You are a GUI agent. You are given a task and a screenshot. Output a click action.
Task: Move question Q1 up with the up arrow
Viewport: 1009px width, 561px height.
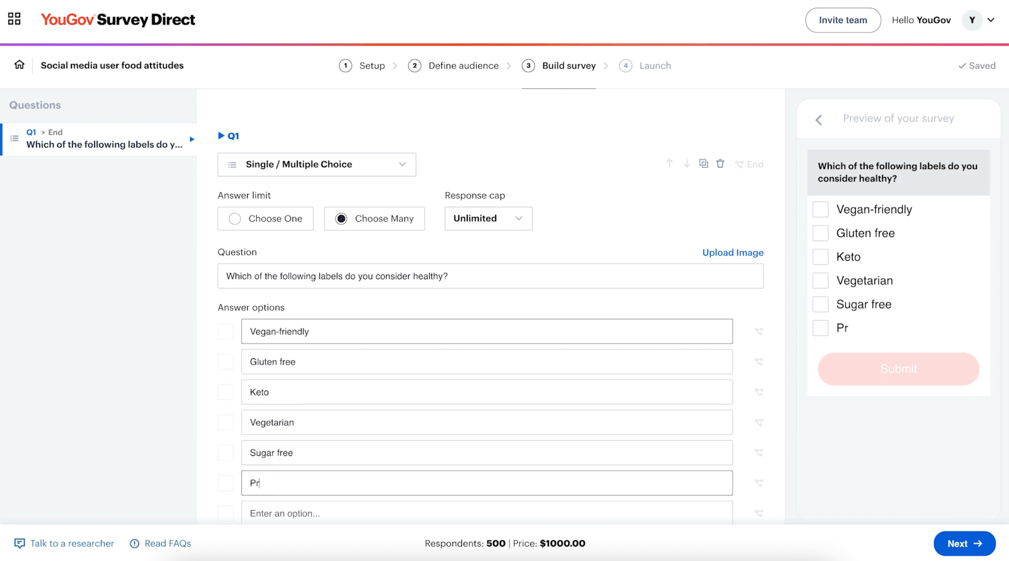669,164
